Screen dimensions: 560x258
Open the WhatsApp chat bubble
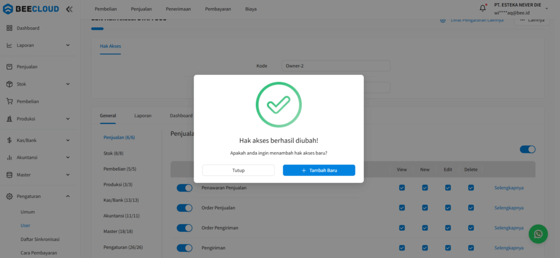[538, 233]
